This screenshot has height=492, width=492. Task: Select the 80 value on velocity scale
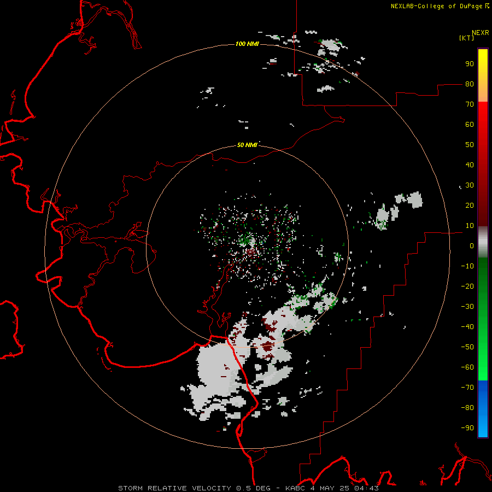coord(470,84)
